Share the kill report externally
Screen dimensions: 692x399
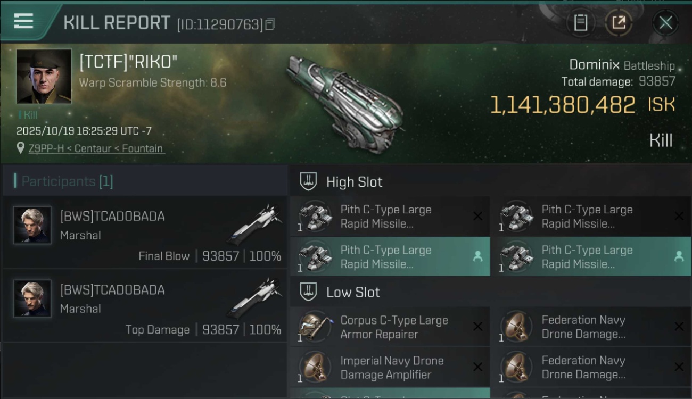coord(619,23)
